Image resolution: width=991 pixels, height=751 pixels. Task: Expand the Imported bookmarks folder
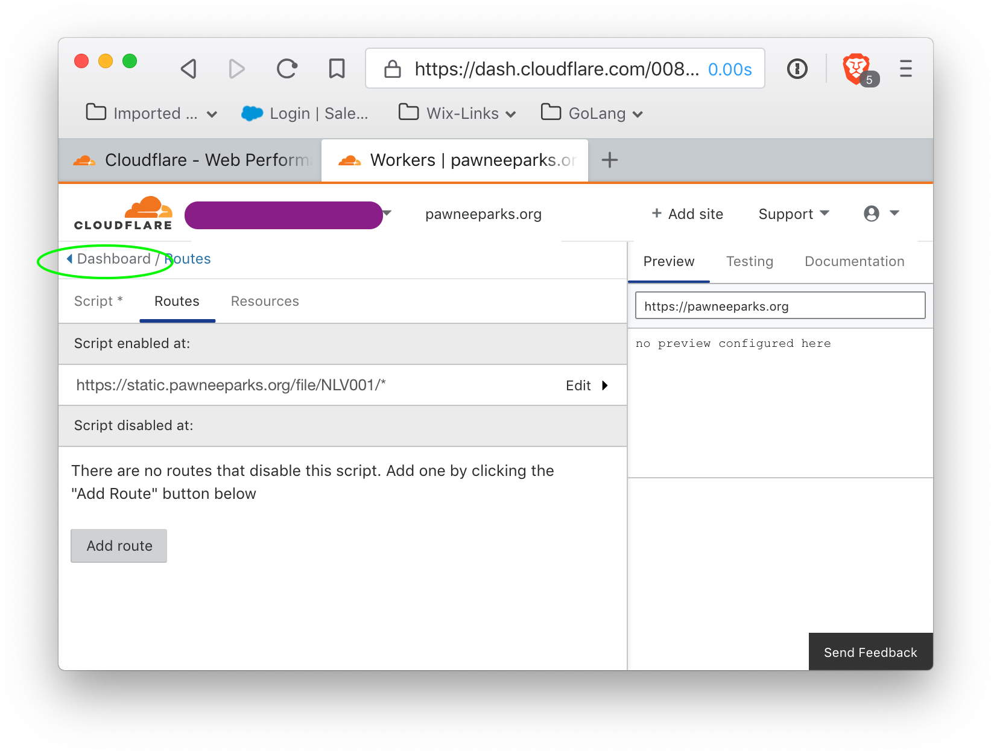point(151,113)
